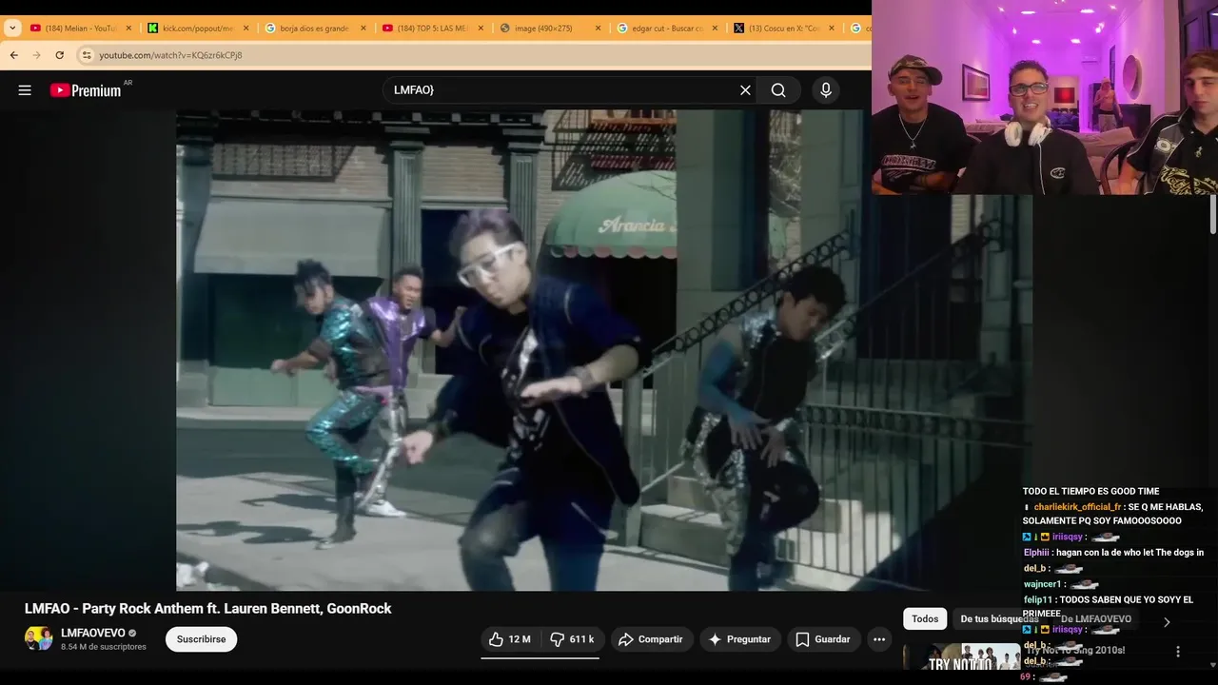Reload the page with refresh icon
1218x685 pixels.
pyautogui.click(x=60, y=55)
